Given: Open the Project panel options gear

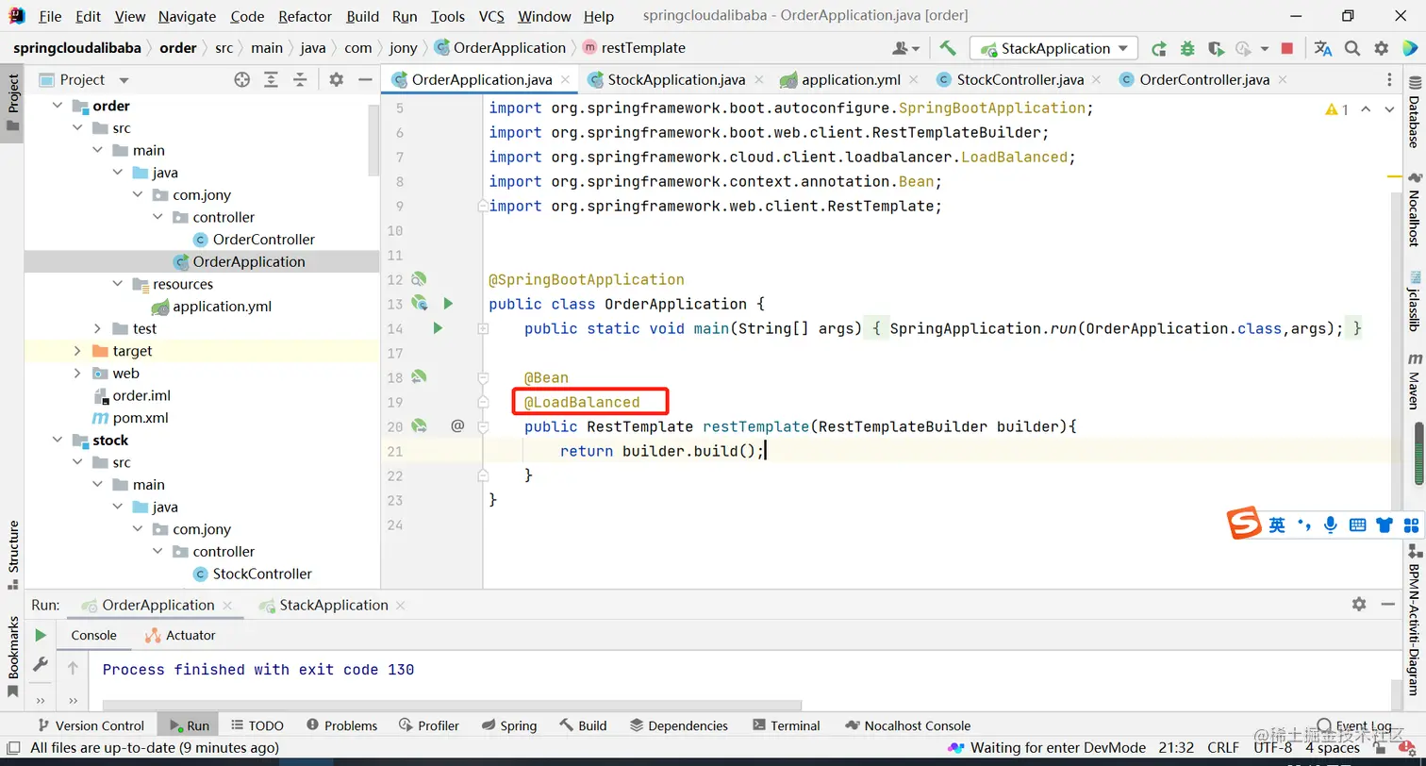Looking at the screenshot, I should click(x=337, y=80).
